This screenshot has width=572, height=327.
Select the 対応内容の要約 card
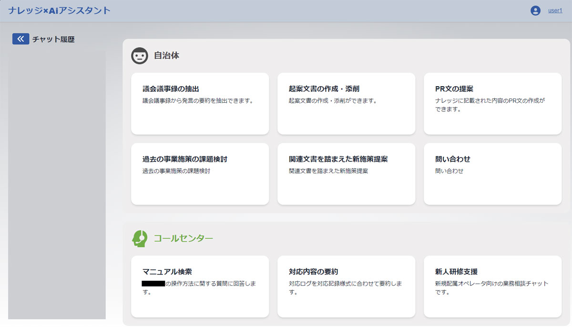346,286
